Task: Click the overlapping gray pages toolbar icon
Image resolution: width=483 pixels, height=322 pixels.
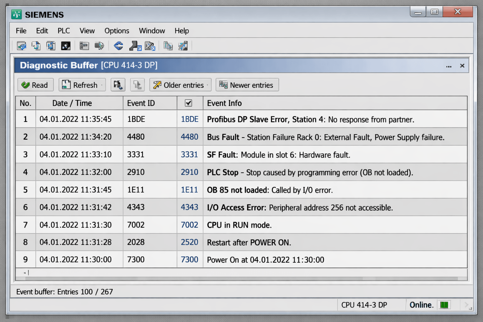Action: tap(168, 46)
